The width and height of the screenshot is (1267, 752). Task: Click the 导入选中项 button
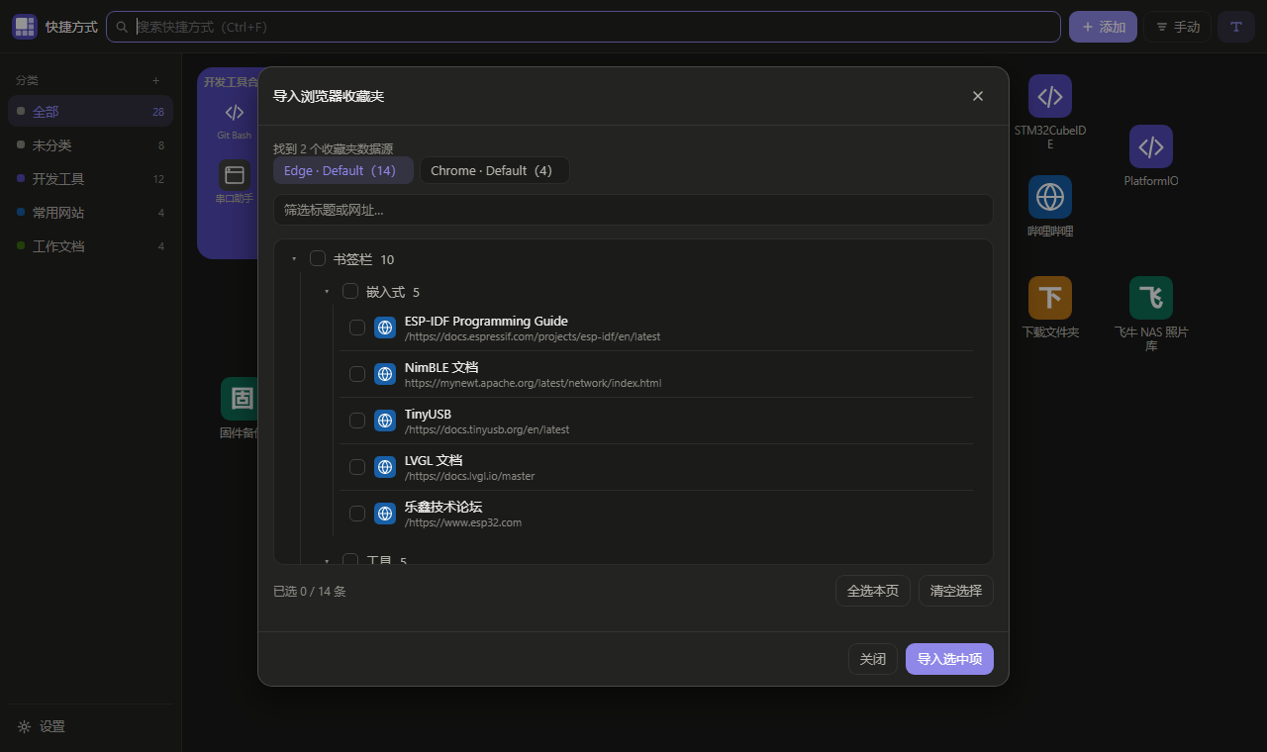(x=949, y=659)
